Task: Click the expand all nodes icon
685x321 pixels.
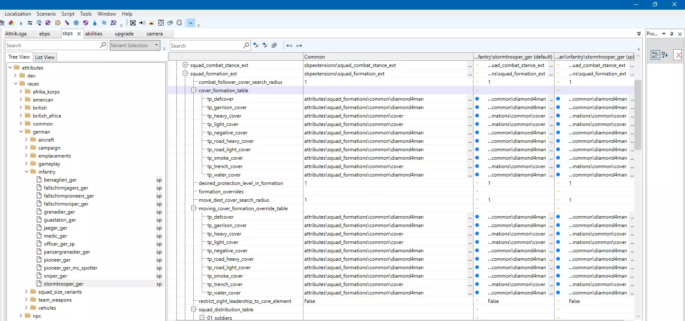Action: (x=274, y=45)
